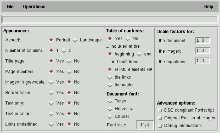Enable DSC compliant Postscript checkbox
Viewport: 220px width, 133px height.
(x=160, y=110)
